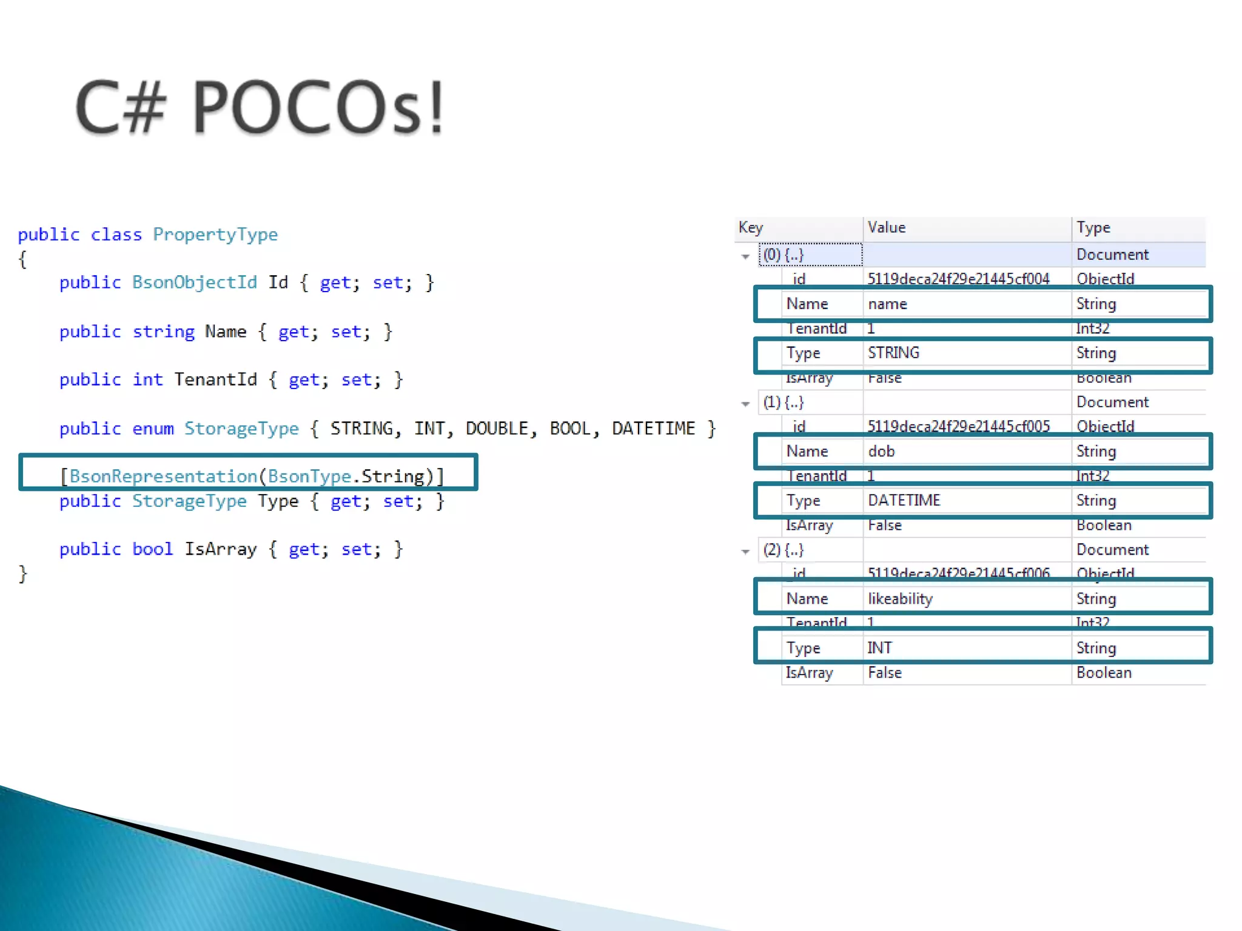Click the Key column header
The height and width of the screenshot is (931, 1242).
pos(751,228)
